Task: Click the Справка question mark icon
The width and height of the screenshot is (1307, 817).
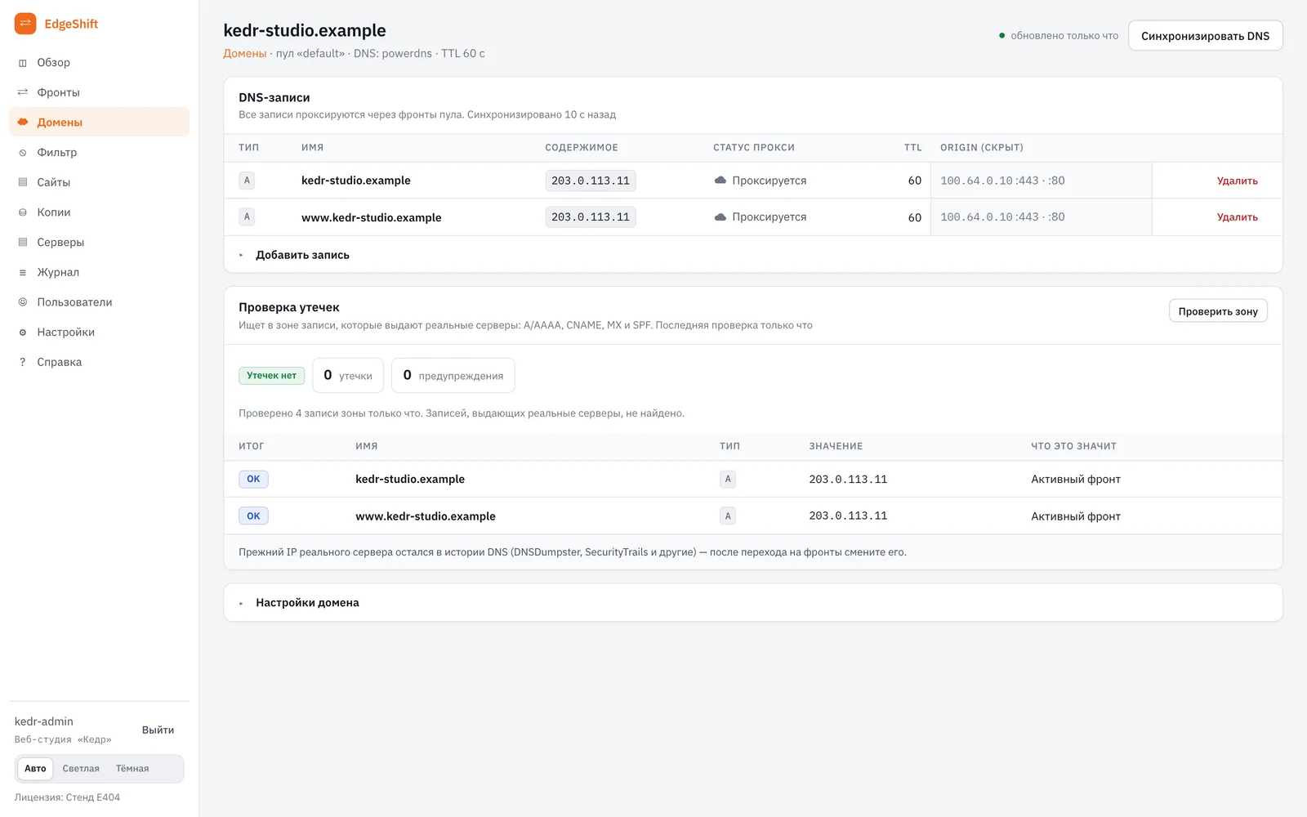Action: [x=23, y=362]
